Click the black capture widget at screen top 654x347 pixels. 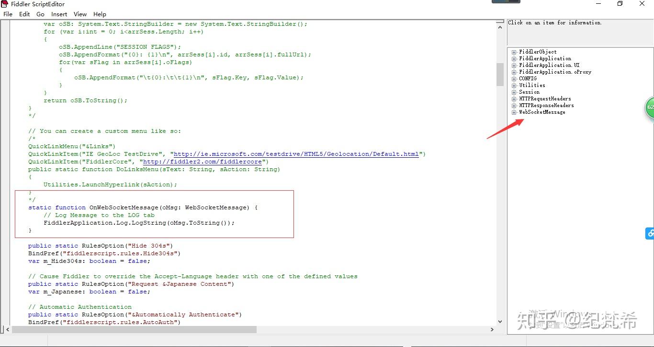pyautogui.click(x=506, y=2)
